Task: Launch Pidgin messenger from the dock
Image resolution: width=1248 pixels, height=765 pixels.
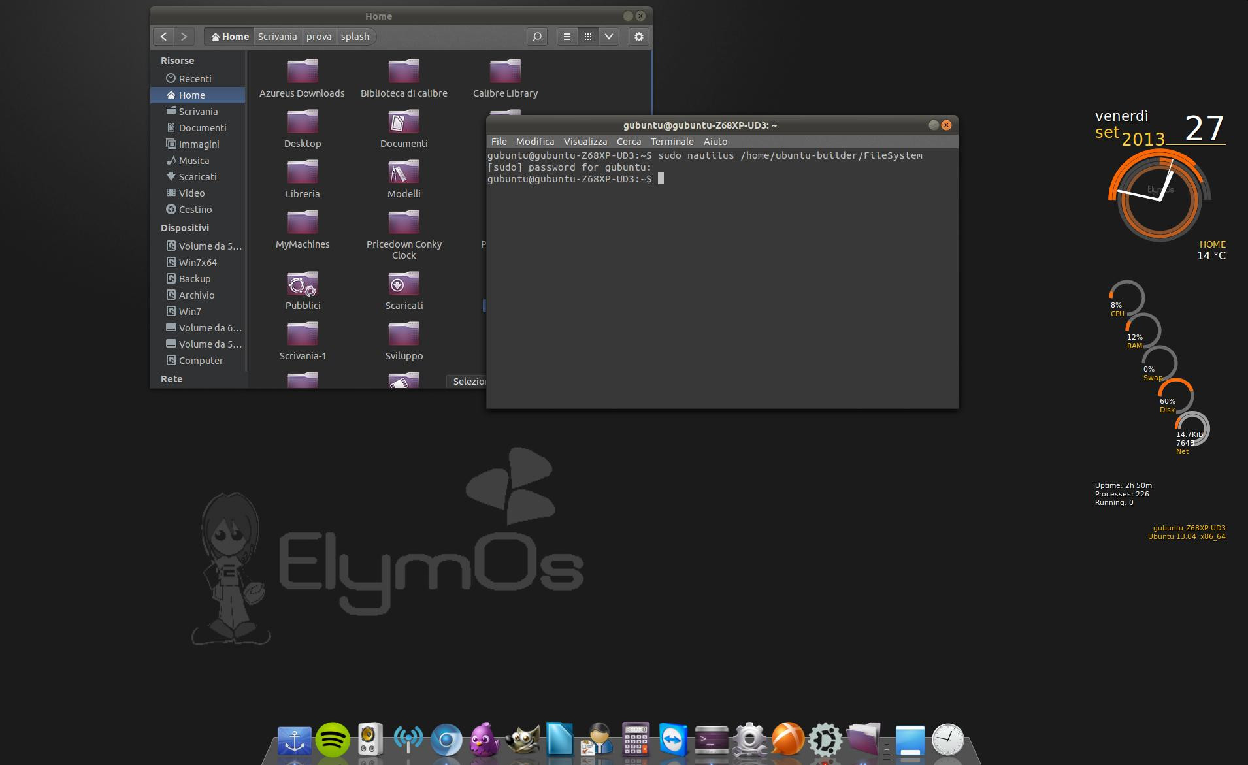Action: coord(484,740)
